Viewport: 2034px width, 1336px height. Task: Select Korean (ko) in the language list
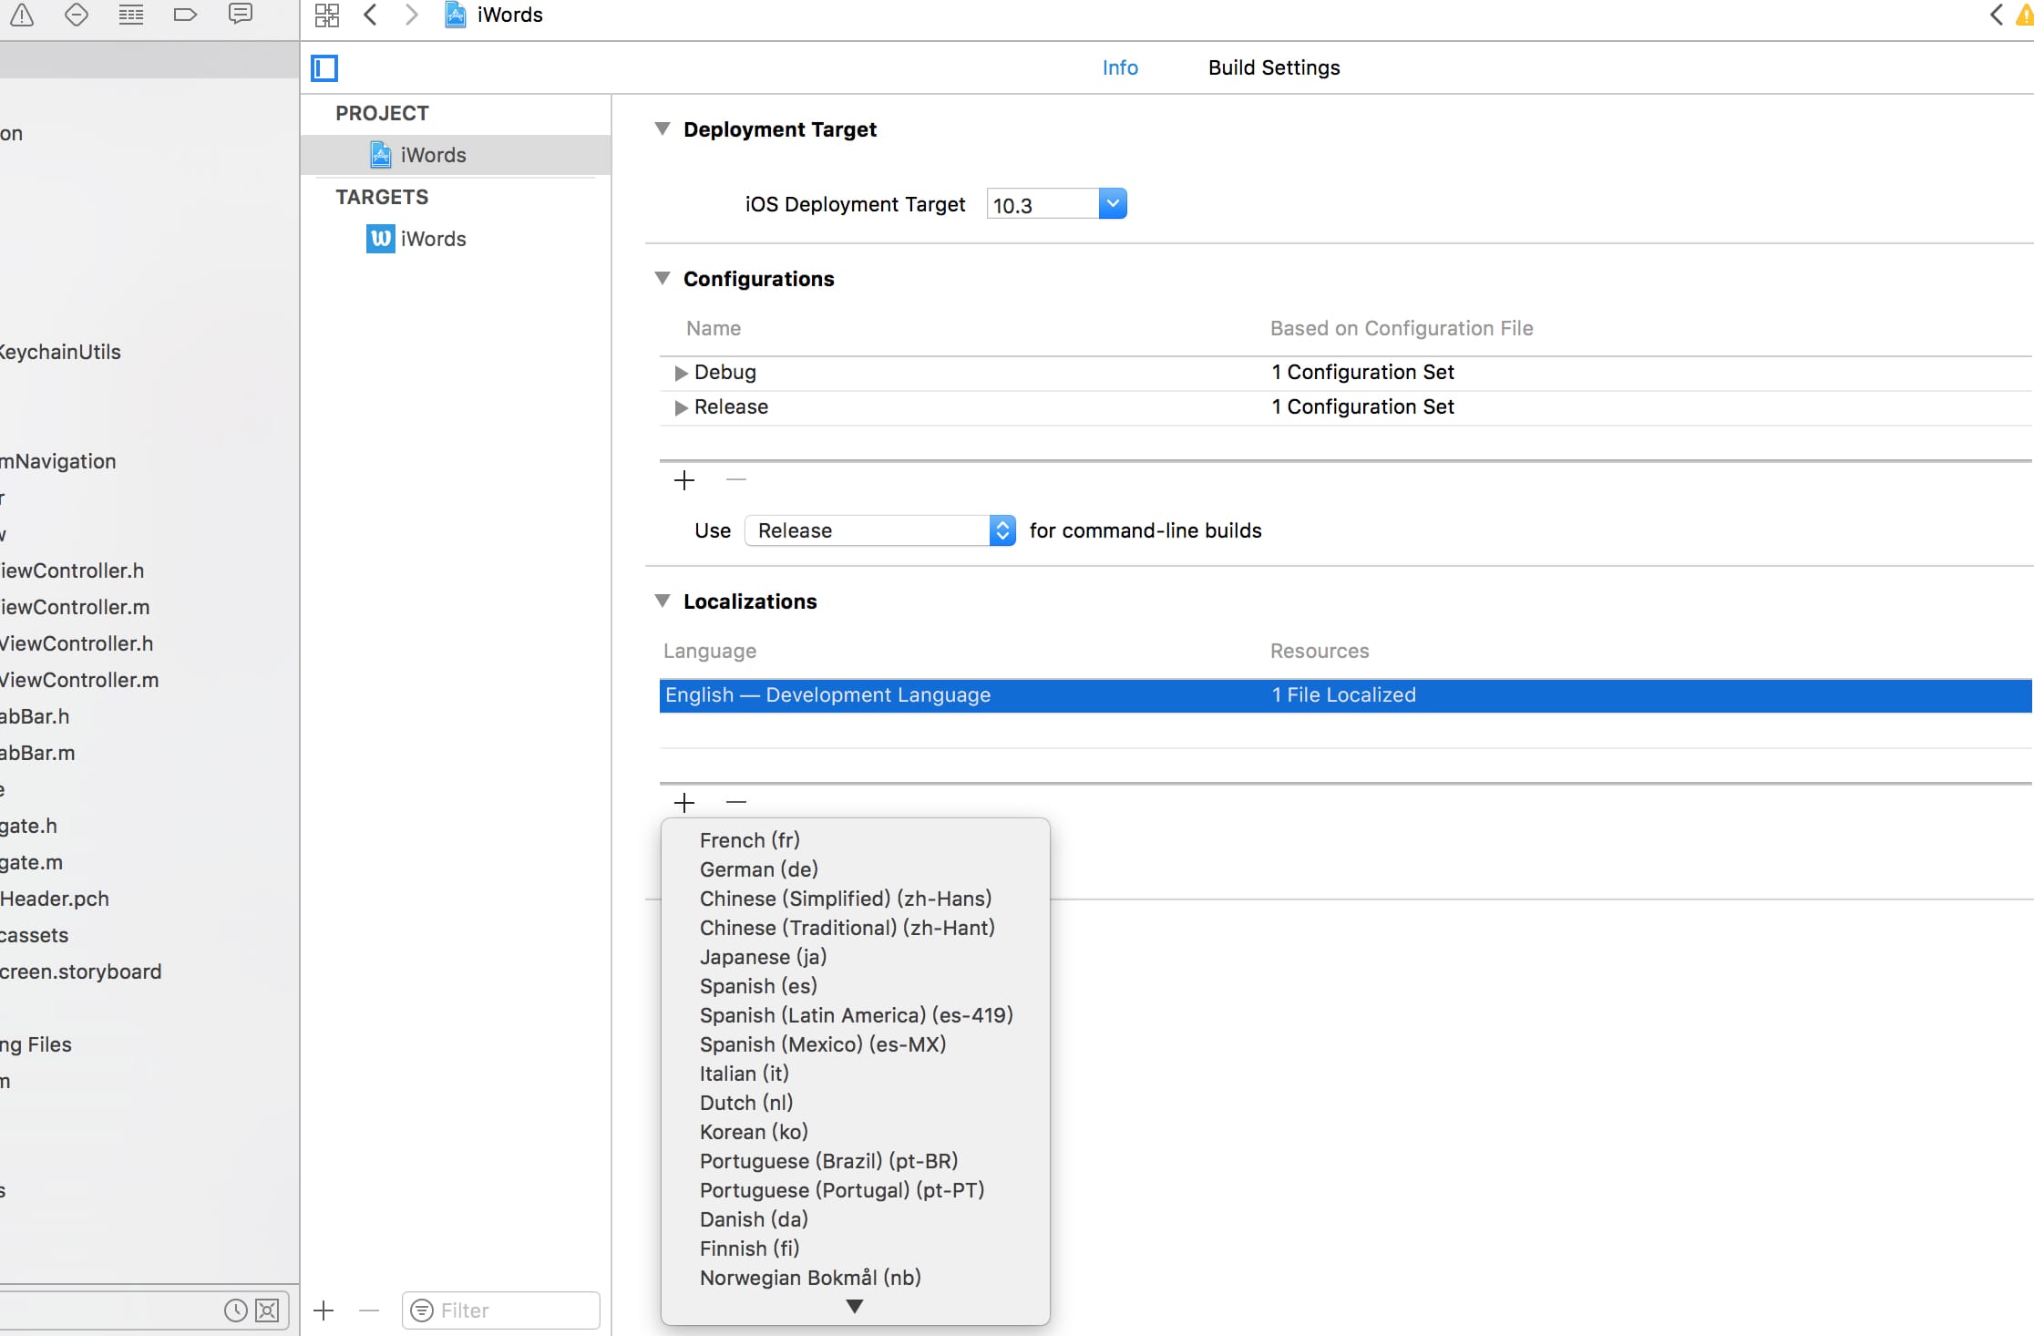point(754,1132)
